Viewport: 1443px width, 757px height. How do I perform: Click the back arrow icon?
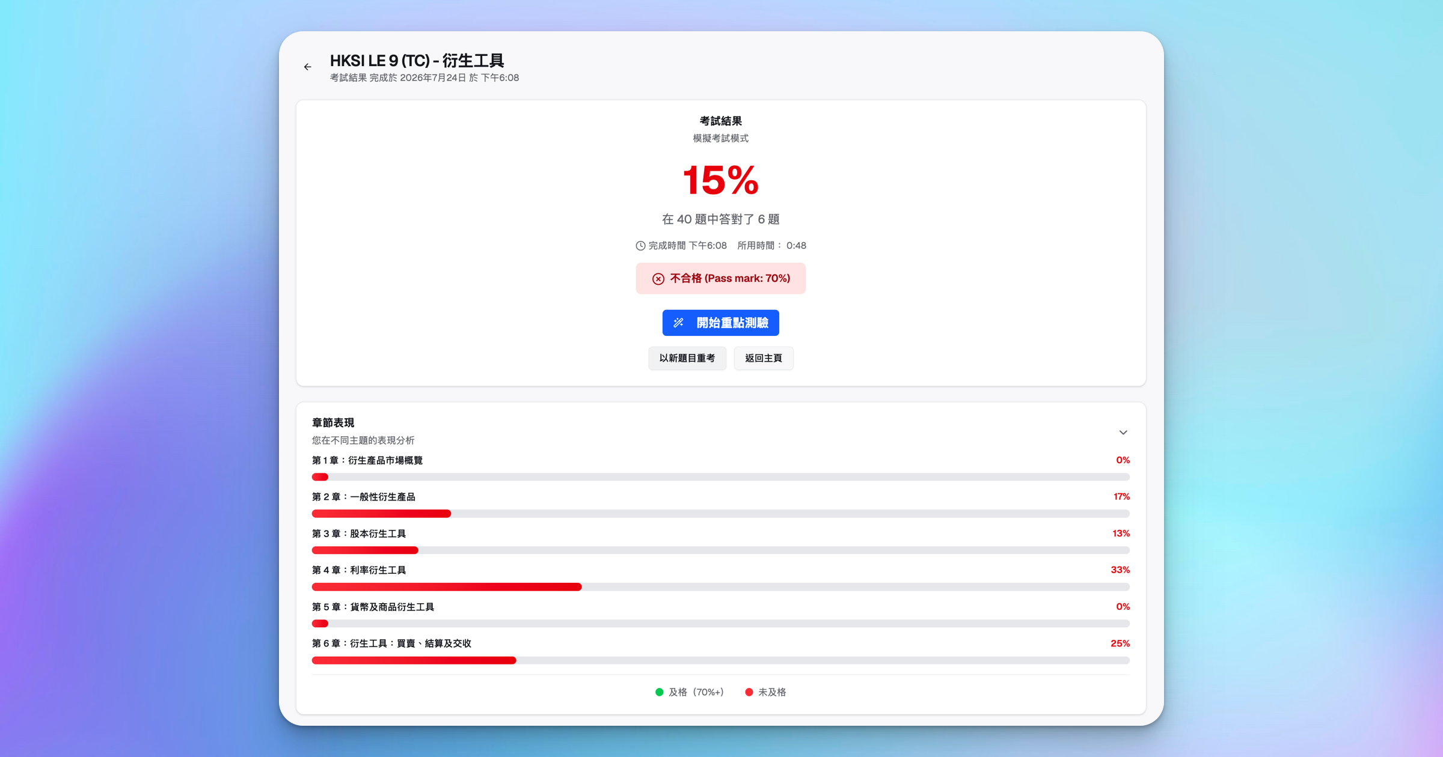click(307, 67)
